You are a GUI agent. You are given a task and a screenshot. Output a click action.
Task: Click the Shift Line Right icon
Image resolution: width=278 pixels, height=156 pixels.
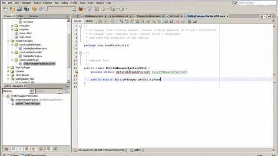coord(171,21)
